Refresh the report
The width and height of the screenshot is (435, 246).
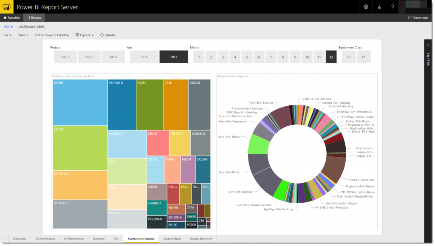pyautogui.click(x=107, y=35)
